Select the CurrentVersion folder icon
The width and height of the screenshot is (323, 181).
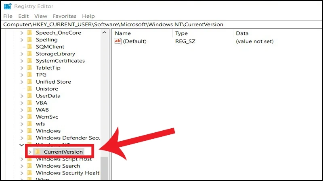[x=38, y=152]
